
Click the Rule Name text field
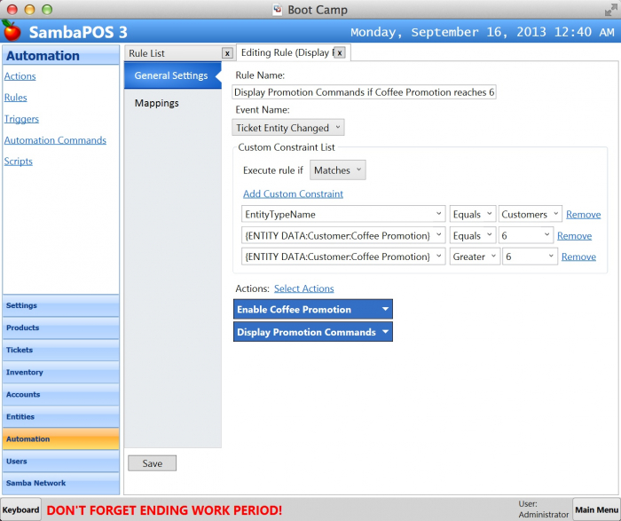click(x=364, y=91)
